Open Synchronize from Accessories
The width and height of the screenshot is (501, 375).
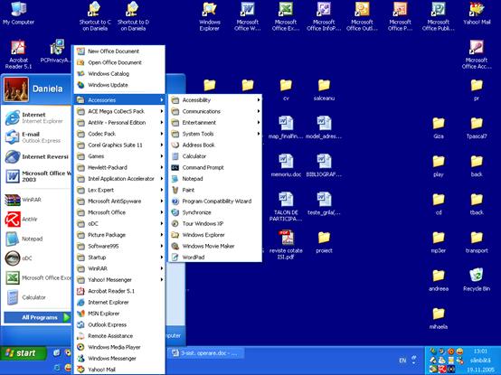point(215,212)
